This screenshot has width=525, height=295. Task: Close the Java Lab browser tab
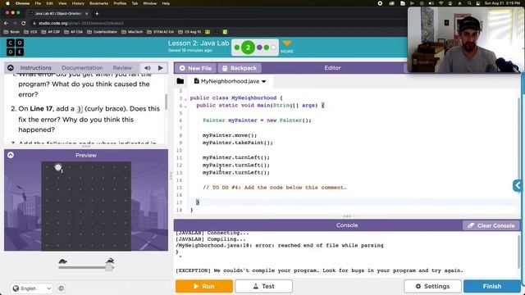pyautogui.click(x=86, y=14)
